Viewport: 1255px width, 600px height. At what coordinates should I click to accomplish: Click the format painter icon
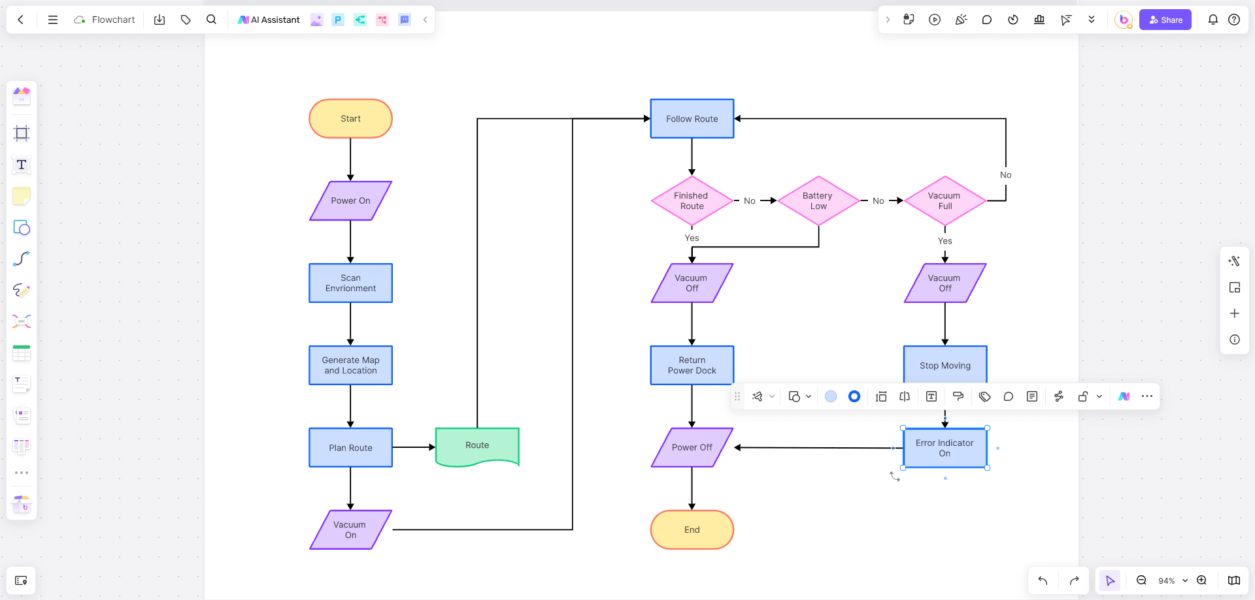click(x=958, y=396)
